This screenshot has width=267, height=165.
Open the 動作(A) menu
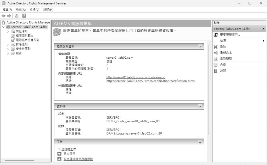pos(21,10)
